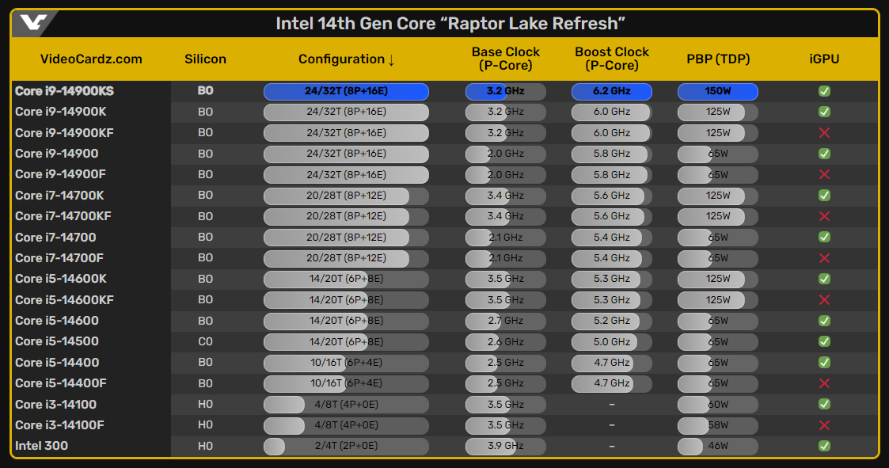
Task: Click the iGPU checkmark for Core i5-14600K
Action: click(824, 279)
